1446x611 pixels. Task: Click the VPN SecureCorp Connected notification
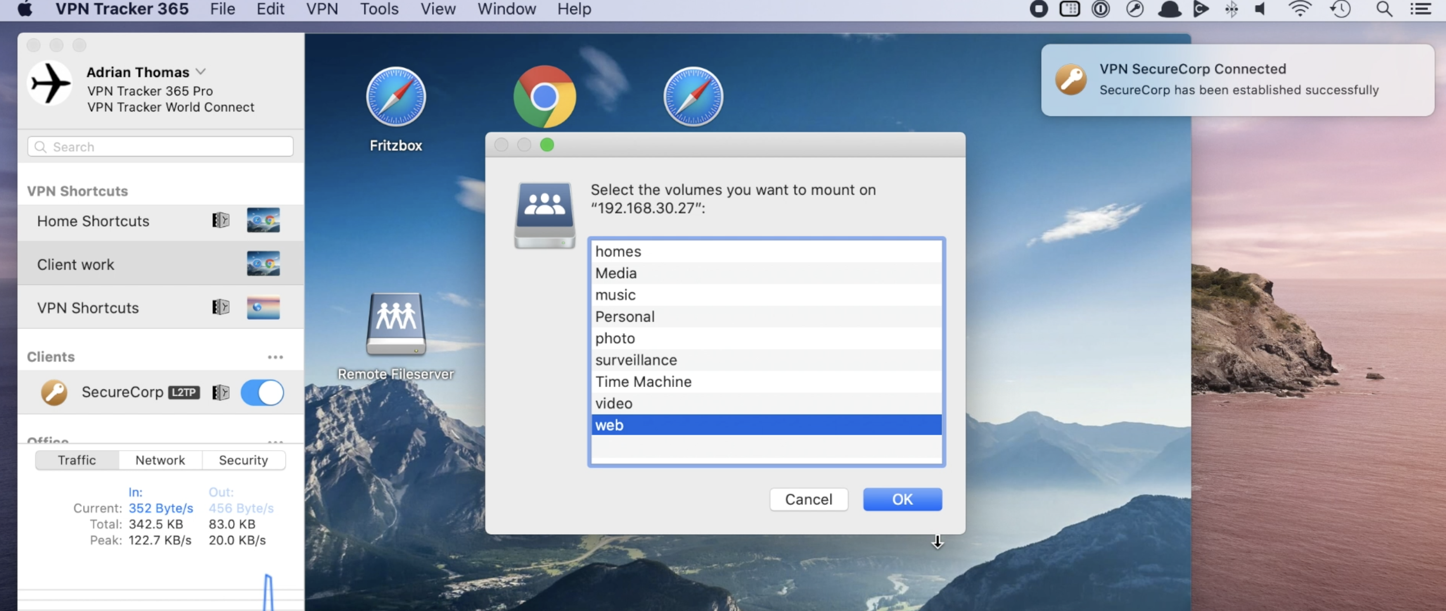[x=1237, y=80]
